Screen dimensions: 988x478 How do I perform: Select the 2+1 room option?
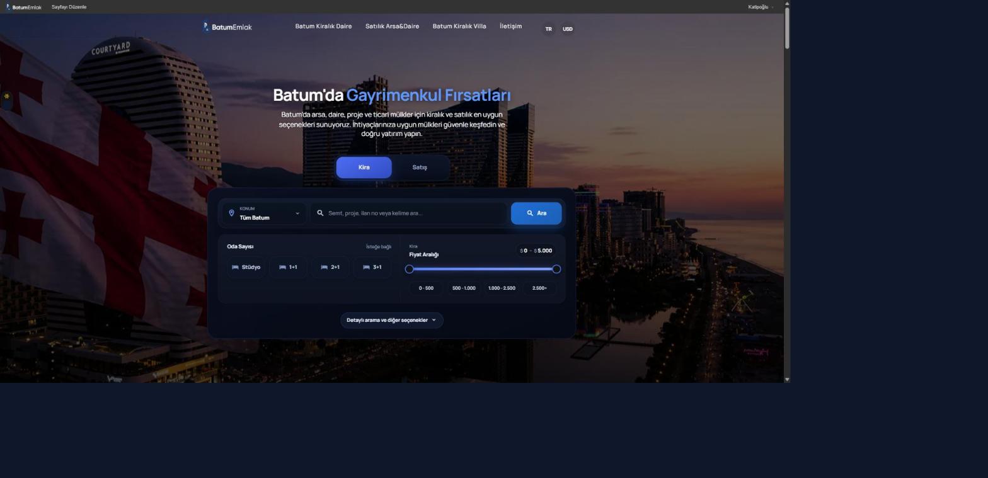click(x=330, y=267)
